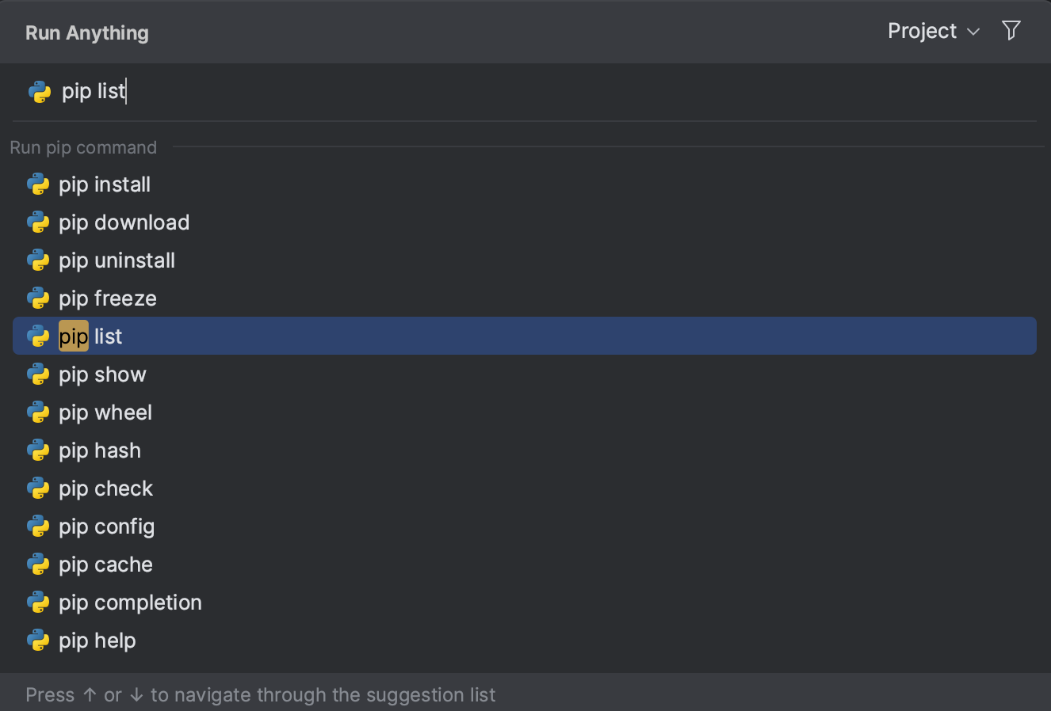Select the pip hash suggestion
Viewport: 1051px width, 711px height.
point(100,450)
